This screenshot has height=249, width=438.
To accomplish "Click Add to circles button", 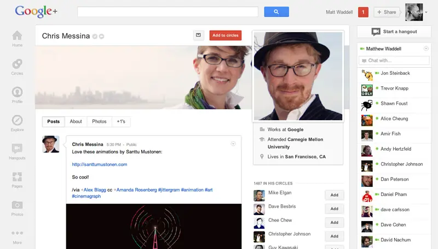I will tap(226, 35).
